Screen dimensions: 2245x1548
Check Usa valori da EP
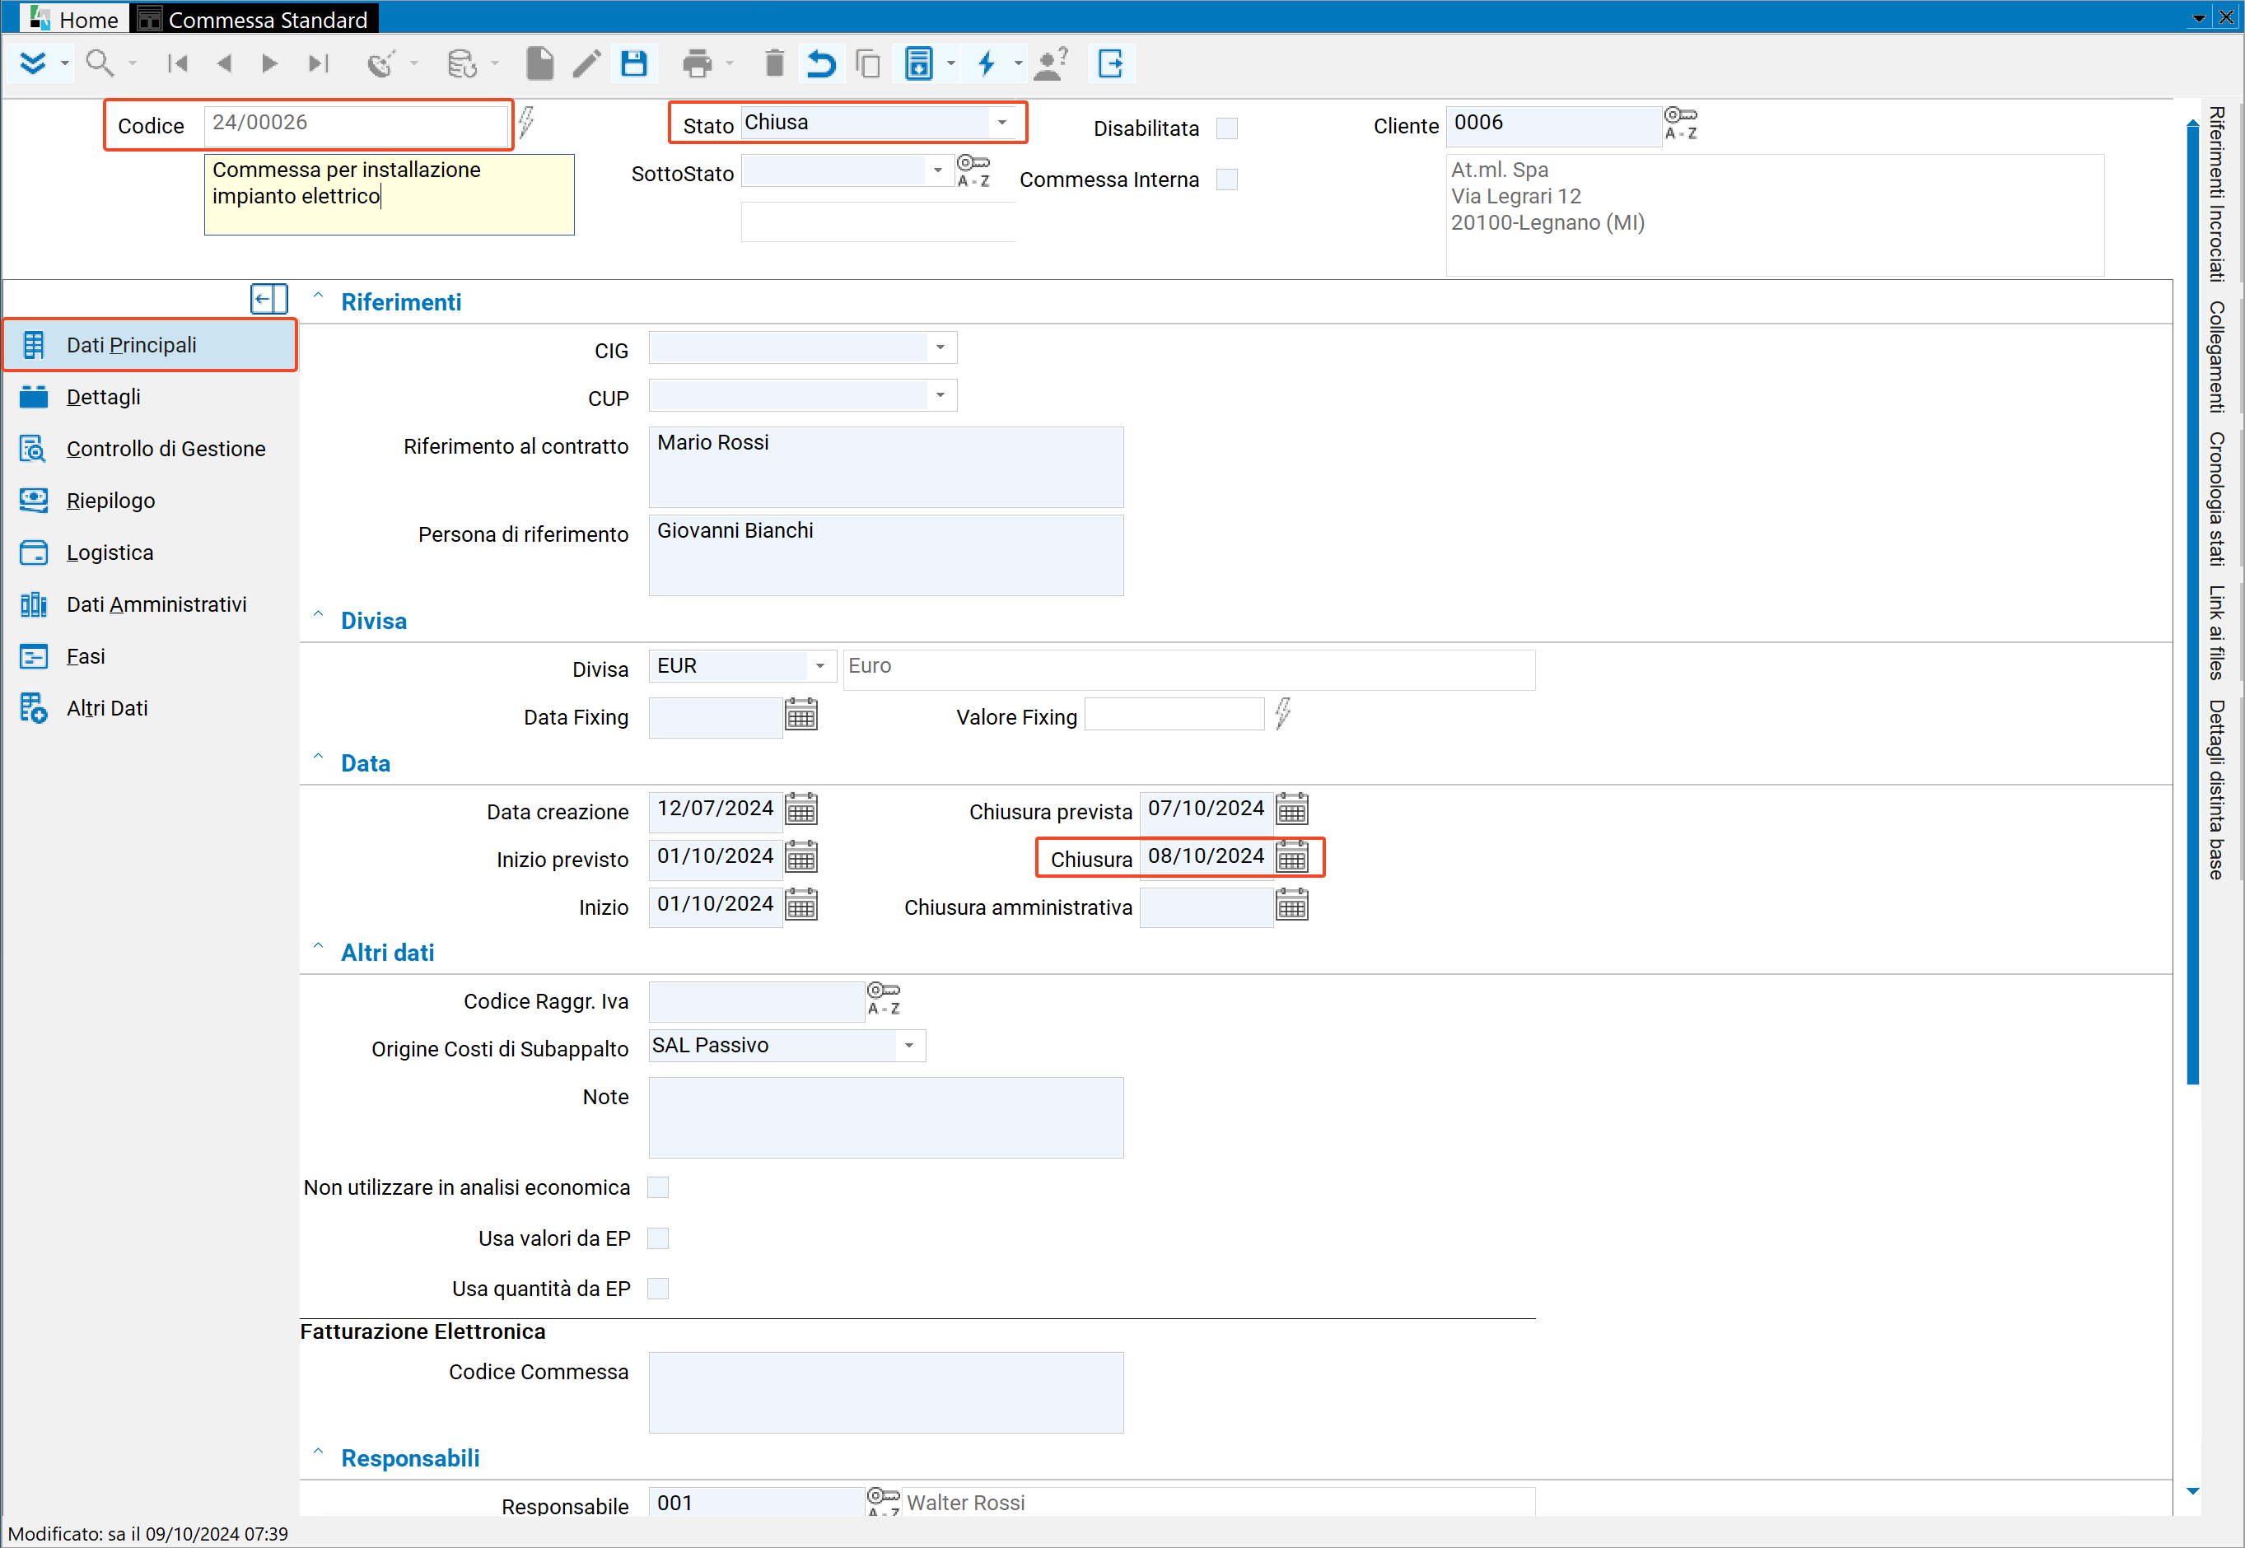click(x=658, y=1238)
